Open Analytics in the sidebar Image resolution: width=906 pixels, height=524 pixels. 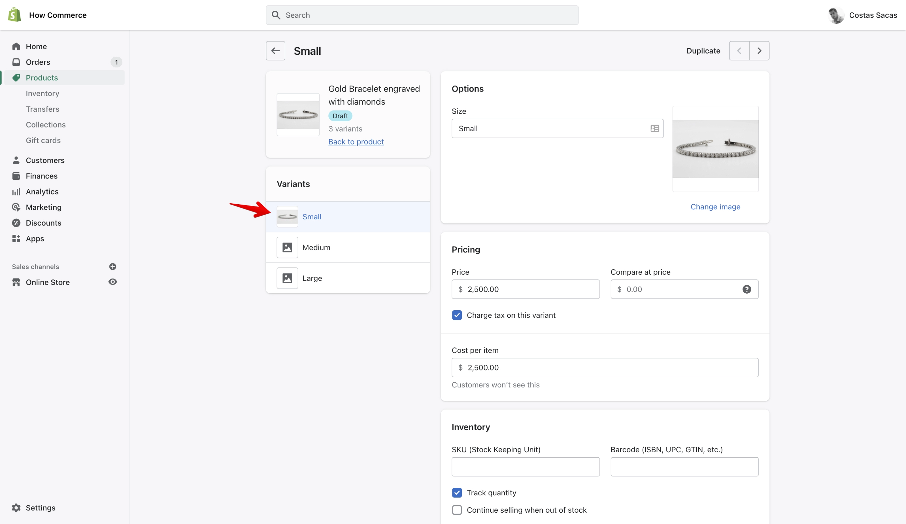point(42,192)
